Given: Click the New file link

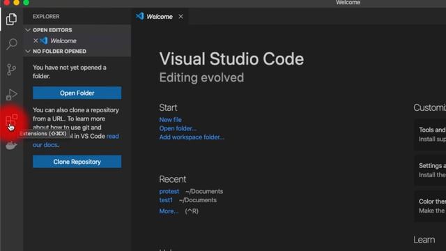Looking at the screenshot, I should pyautogui.click(x=170, y=120).
